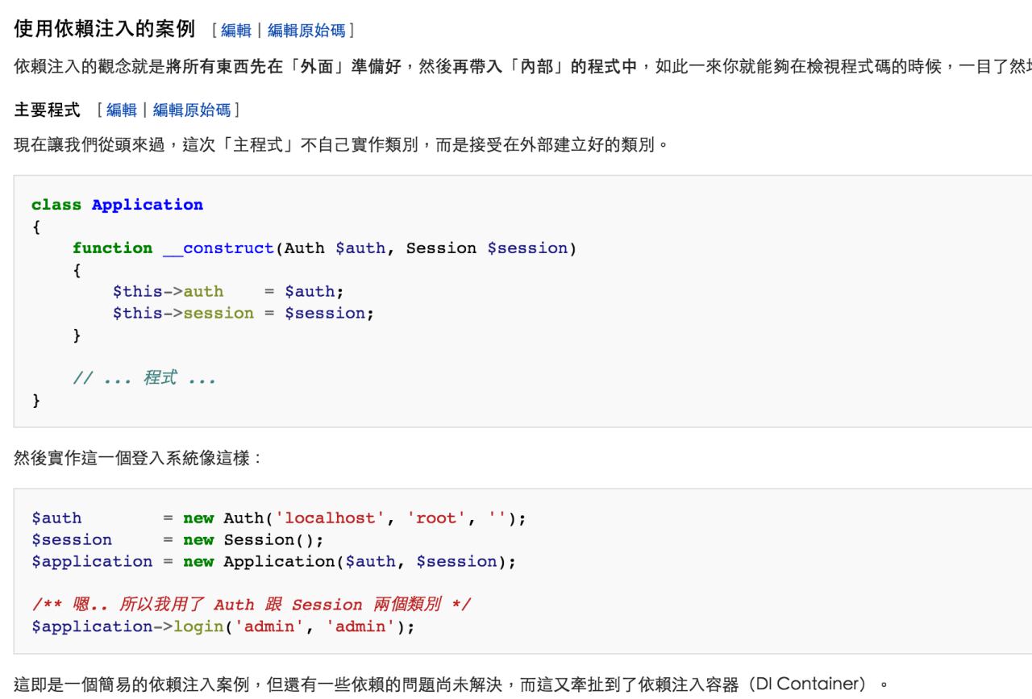1032x699 pixels.
Task: Click the 使用依賴注入的案例 section heading
Action: (105, 30)
